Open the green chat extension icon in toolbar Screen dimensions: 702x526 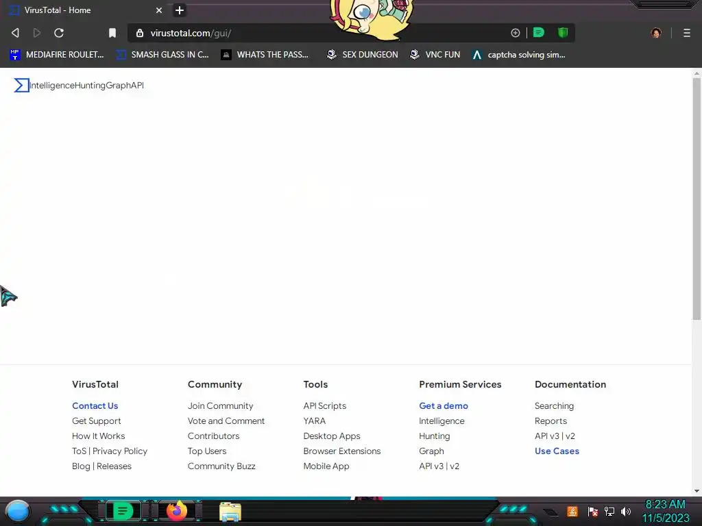coord(539,33)
